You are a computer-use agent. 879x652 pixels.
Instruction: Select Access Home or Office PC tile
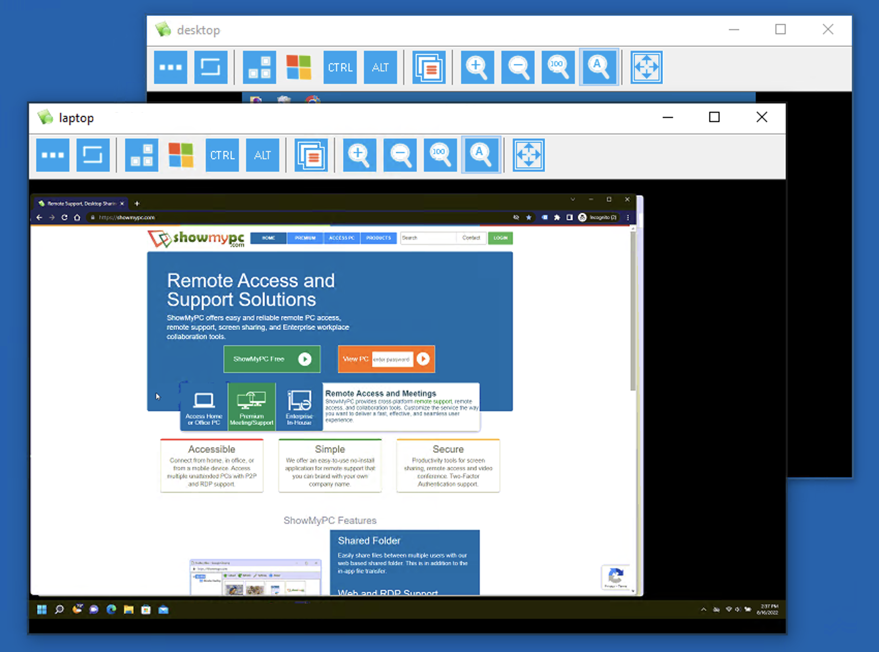(x=204, y=406)
